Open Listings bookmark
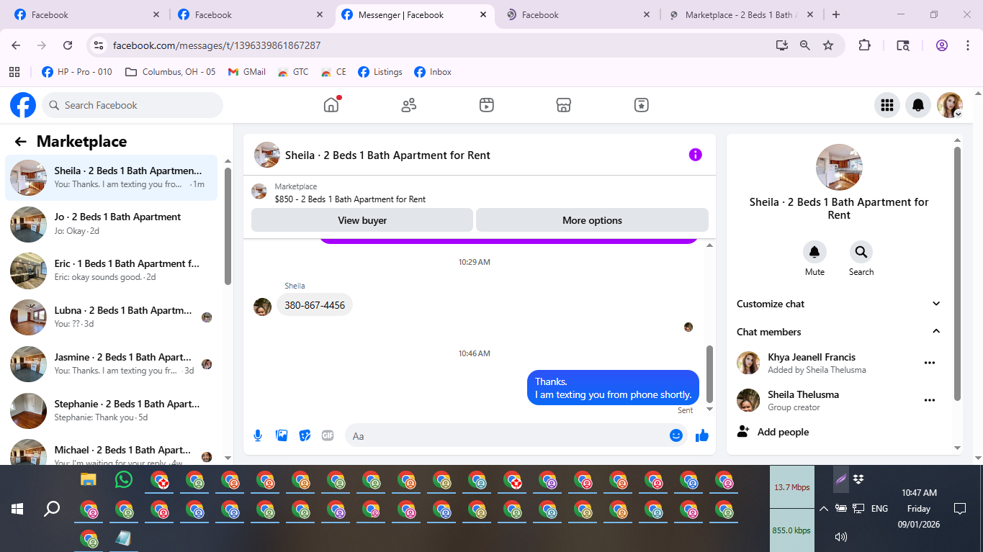 [x=380, y=72]
